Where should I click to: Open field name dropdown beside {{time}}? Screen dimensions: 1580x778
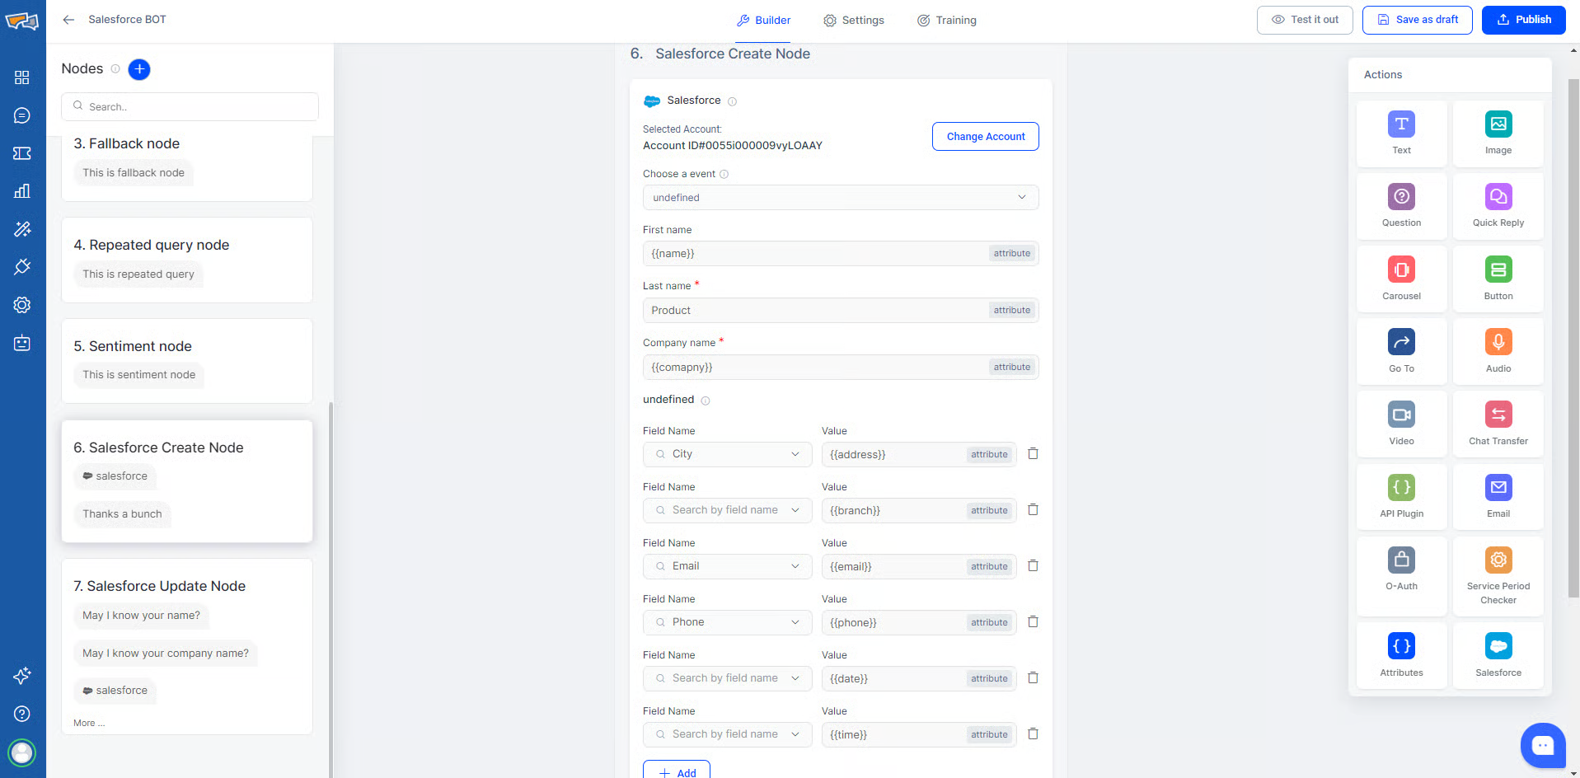pyautogui.click(x=727, y=734)
